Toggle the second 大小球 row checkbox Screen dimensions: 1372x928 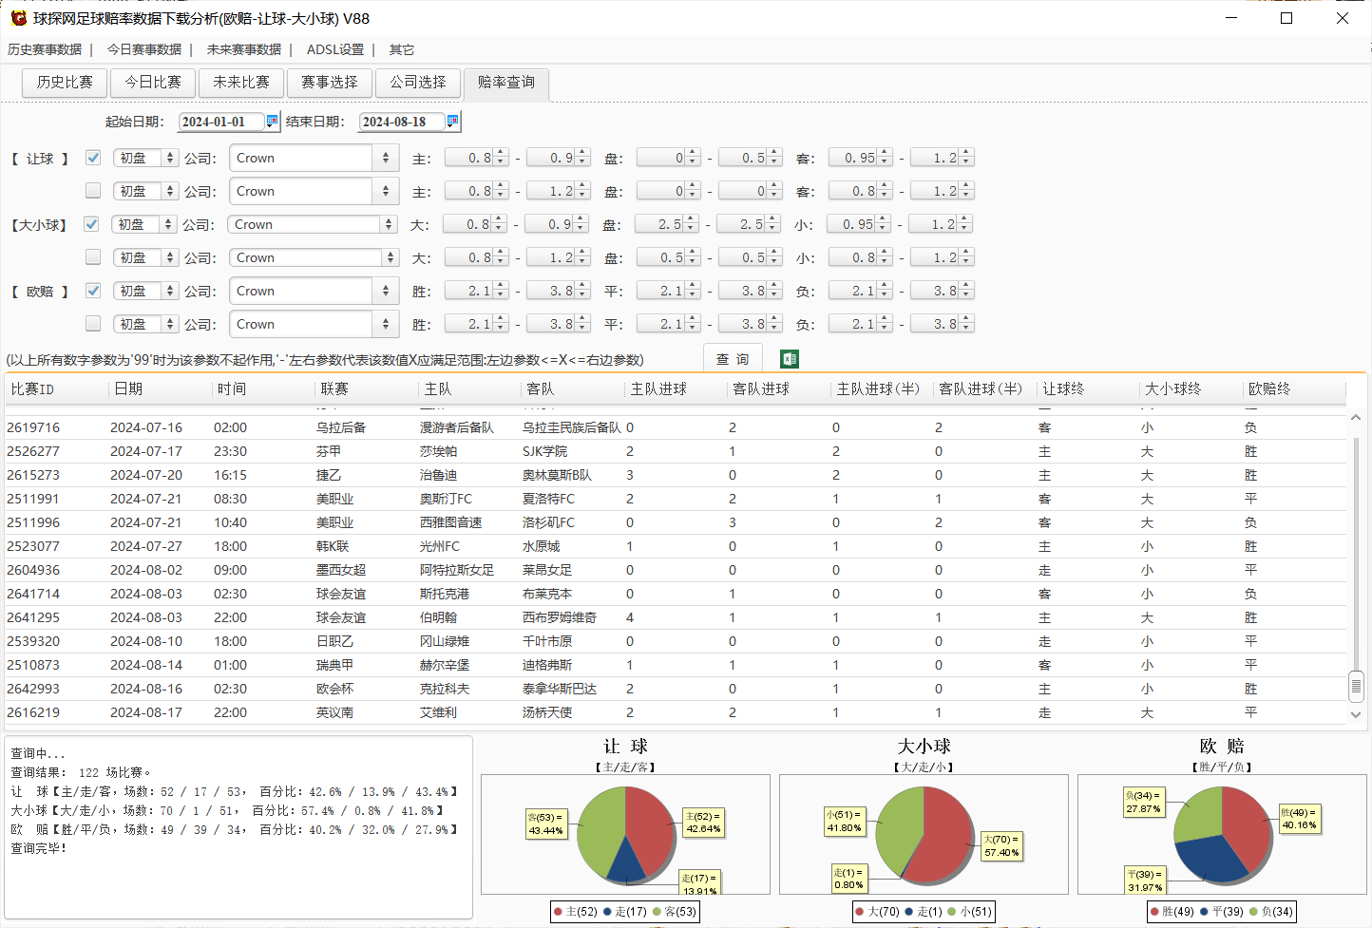[x=92, y=257]
